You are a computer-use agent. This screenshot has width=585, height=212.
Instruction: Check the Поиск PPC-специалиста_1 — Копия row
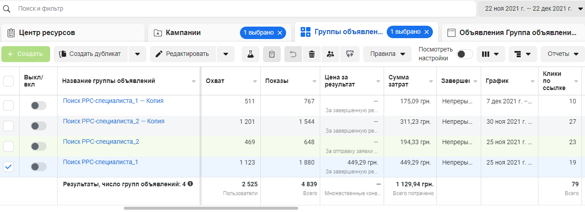click(x=8, y=106)
